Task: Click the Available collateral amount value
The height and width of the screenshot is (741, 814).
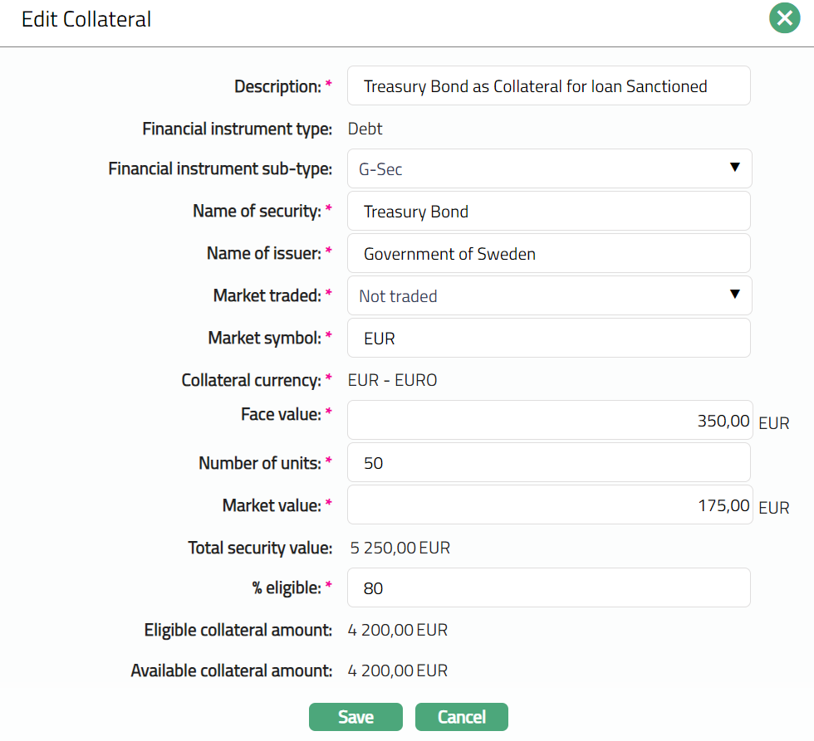Action: click(397, 670)
